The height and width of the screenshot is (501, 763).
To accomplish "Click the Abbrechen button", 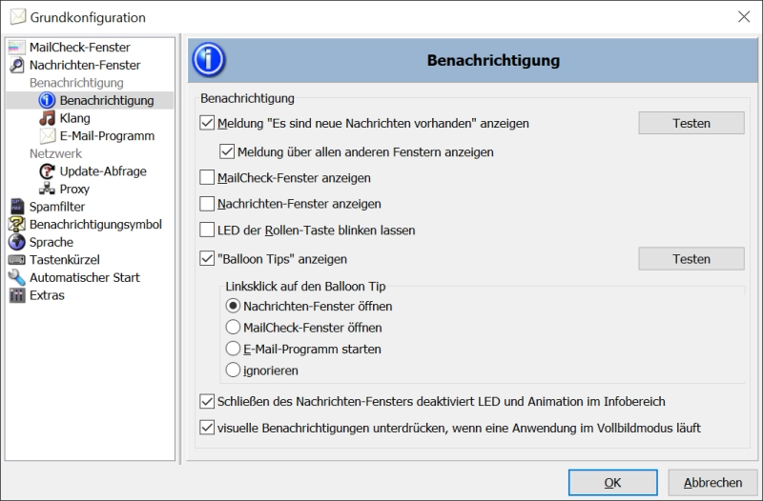I will (x=712, y=483).
